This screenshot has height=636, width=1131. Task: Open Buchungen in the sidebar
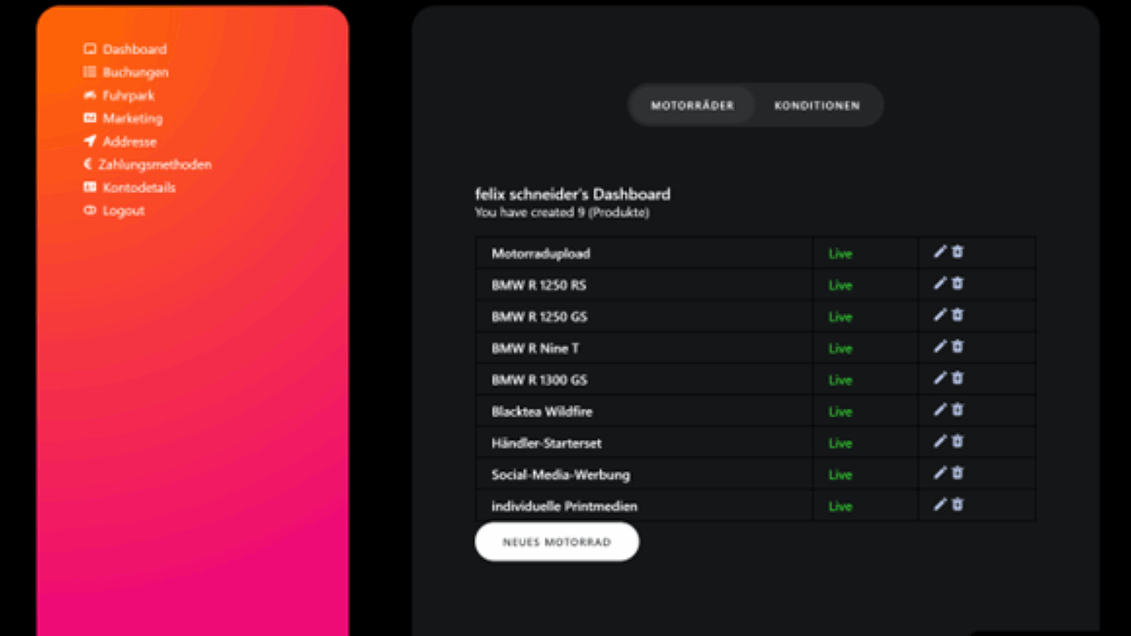coord(136,72)
